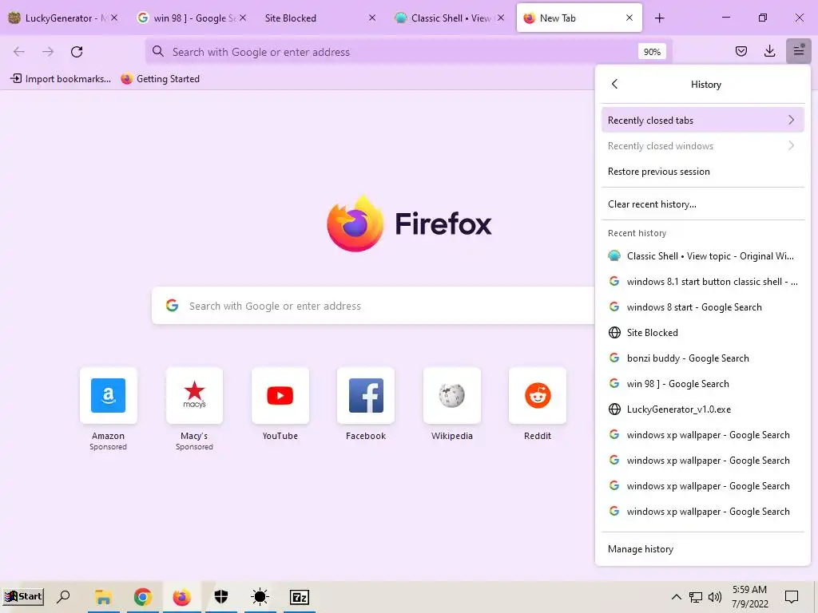Reload the page with the refresh icon

(x=77, y=52)
